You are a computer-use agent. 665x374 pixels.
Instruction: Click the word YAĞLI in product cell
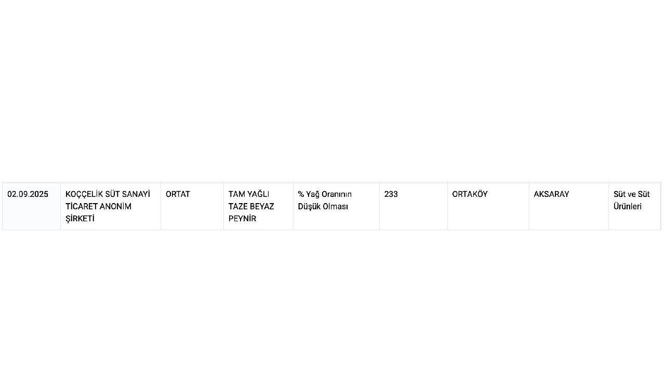click(258, 194)
